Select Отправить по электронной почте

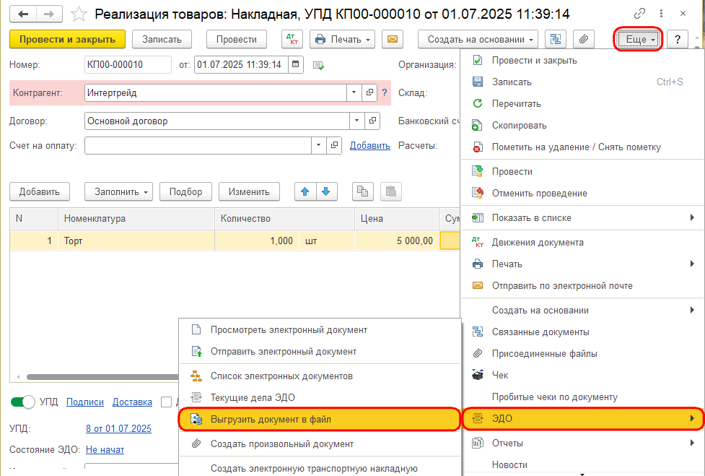click(582, 286)
